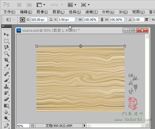This screenshot has width=155, height=129.
Task: Pick the Eyedropper tool
Action: 6,66
